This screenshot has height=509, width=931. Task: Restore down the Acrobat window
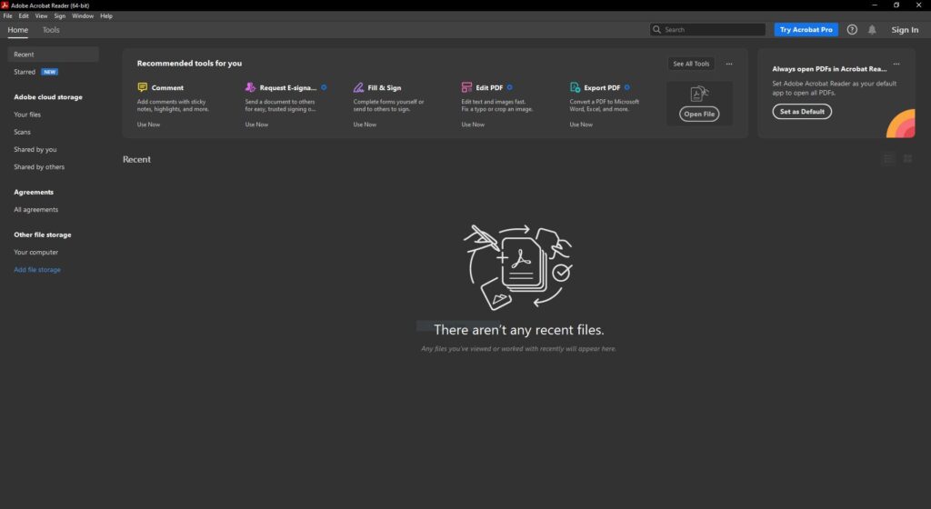[896, 5]
